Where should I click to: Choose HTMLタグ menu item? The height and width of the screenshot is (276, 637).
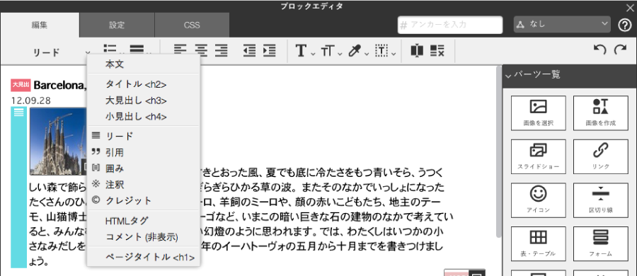[x=144, y=221]
